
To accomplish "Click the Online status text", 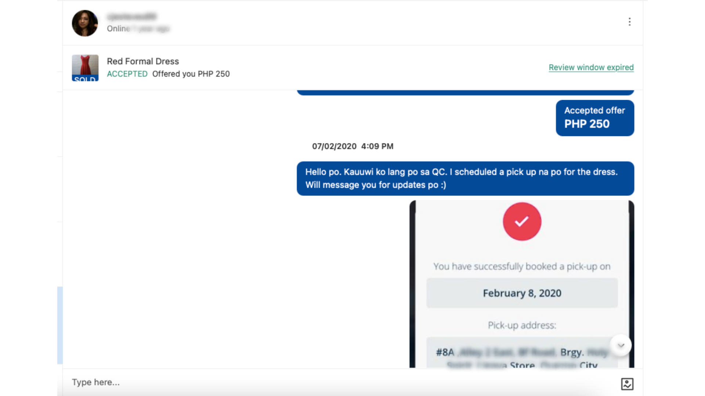I will point(118,29).
